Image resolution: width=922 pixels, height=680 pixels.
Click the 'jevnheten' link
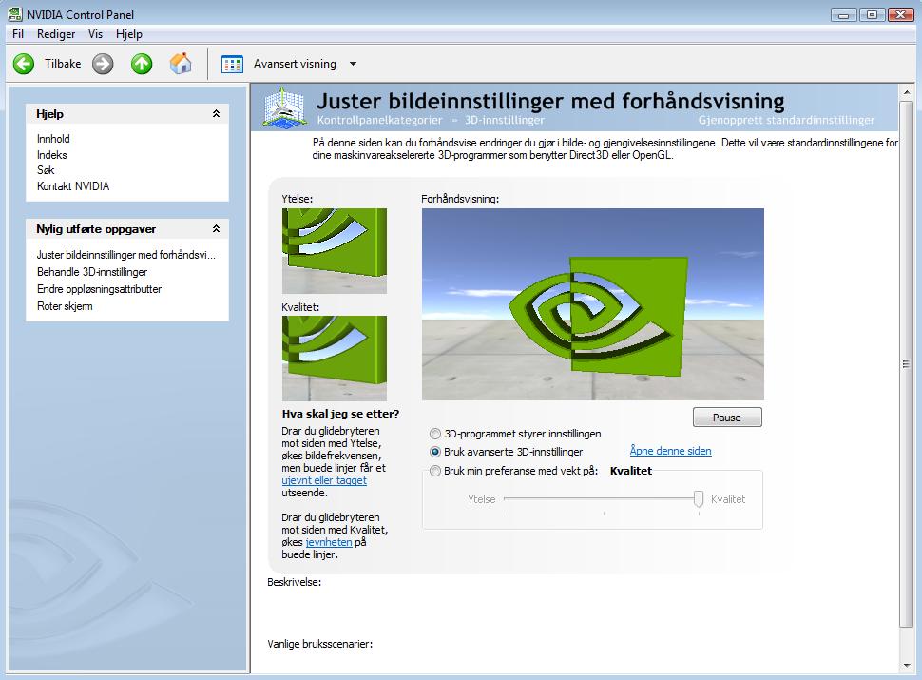click(x=329, y=542)
